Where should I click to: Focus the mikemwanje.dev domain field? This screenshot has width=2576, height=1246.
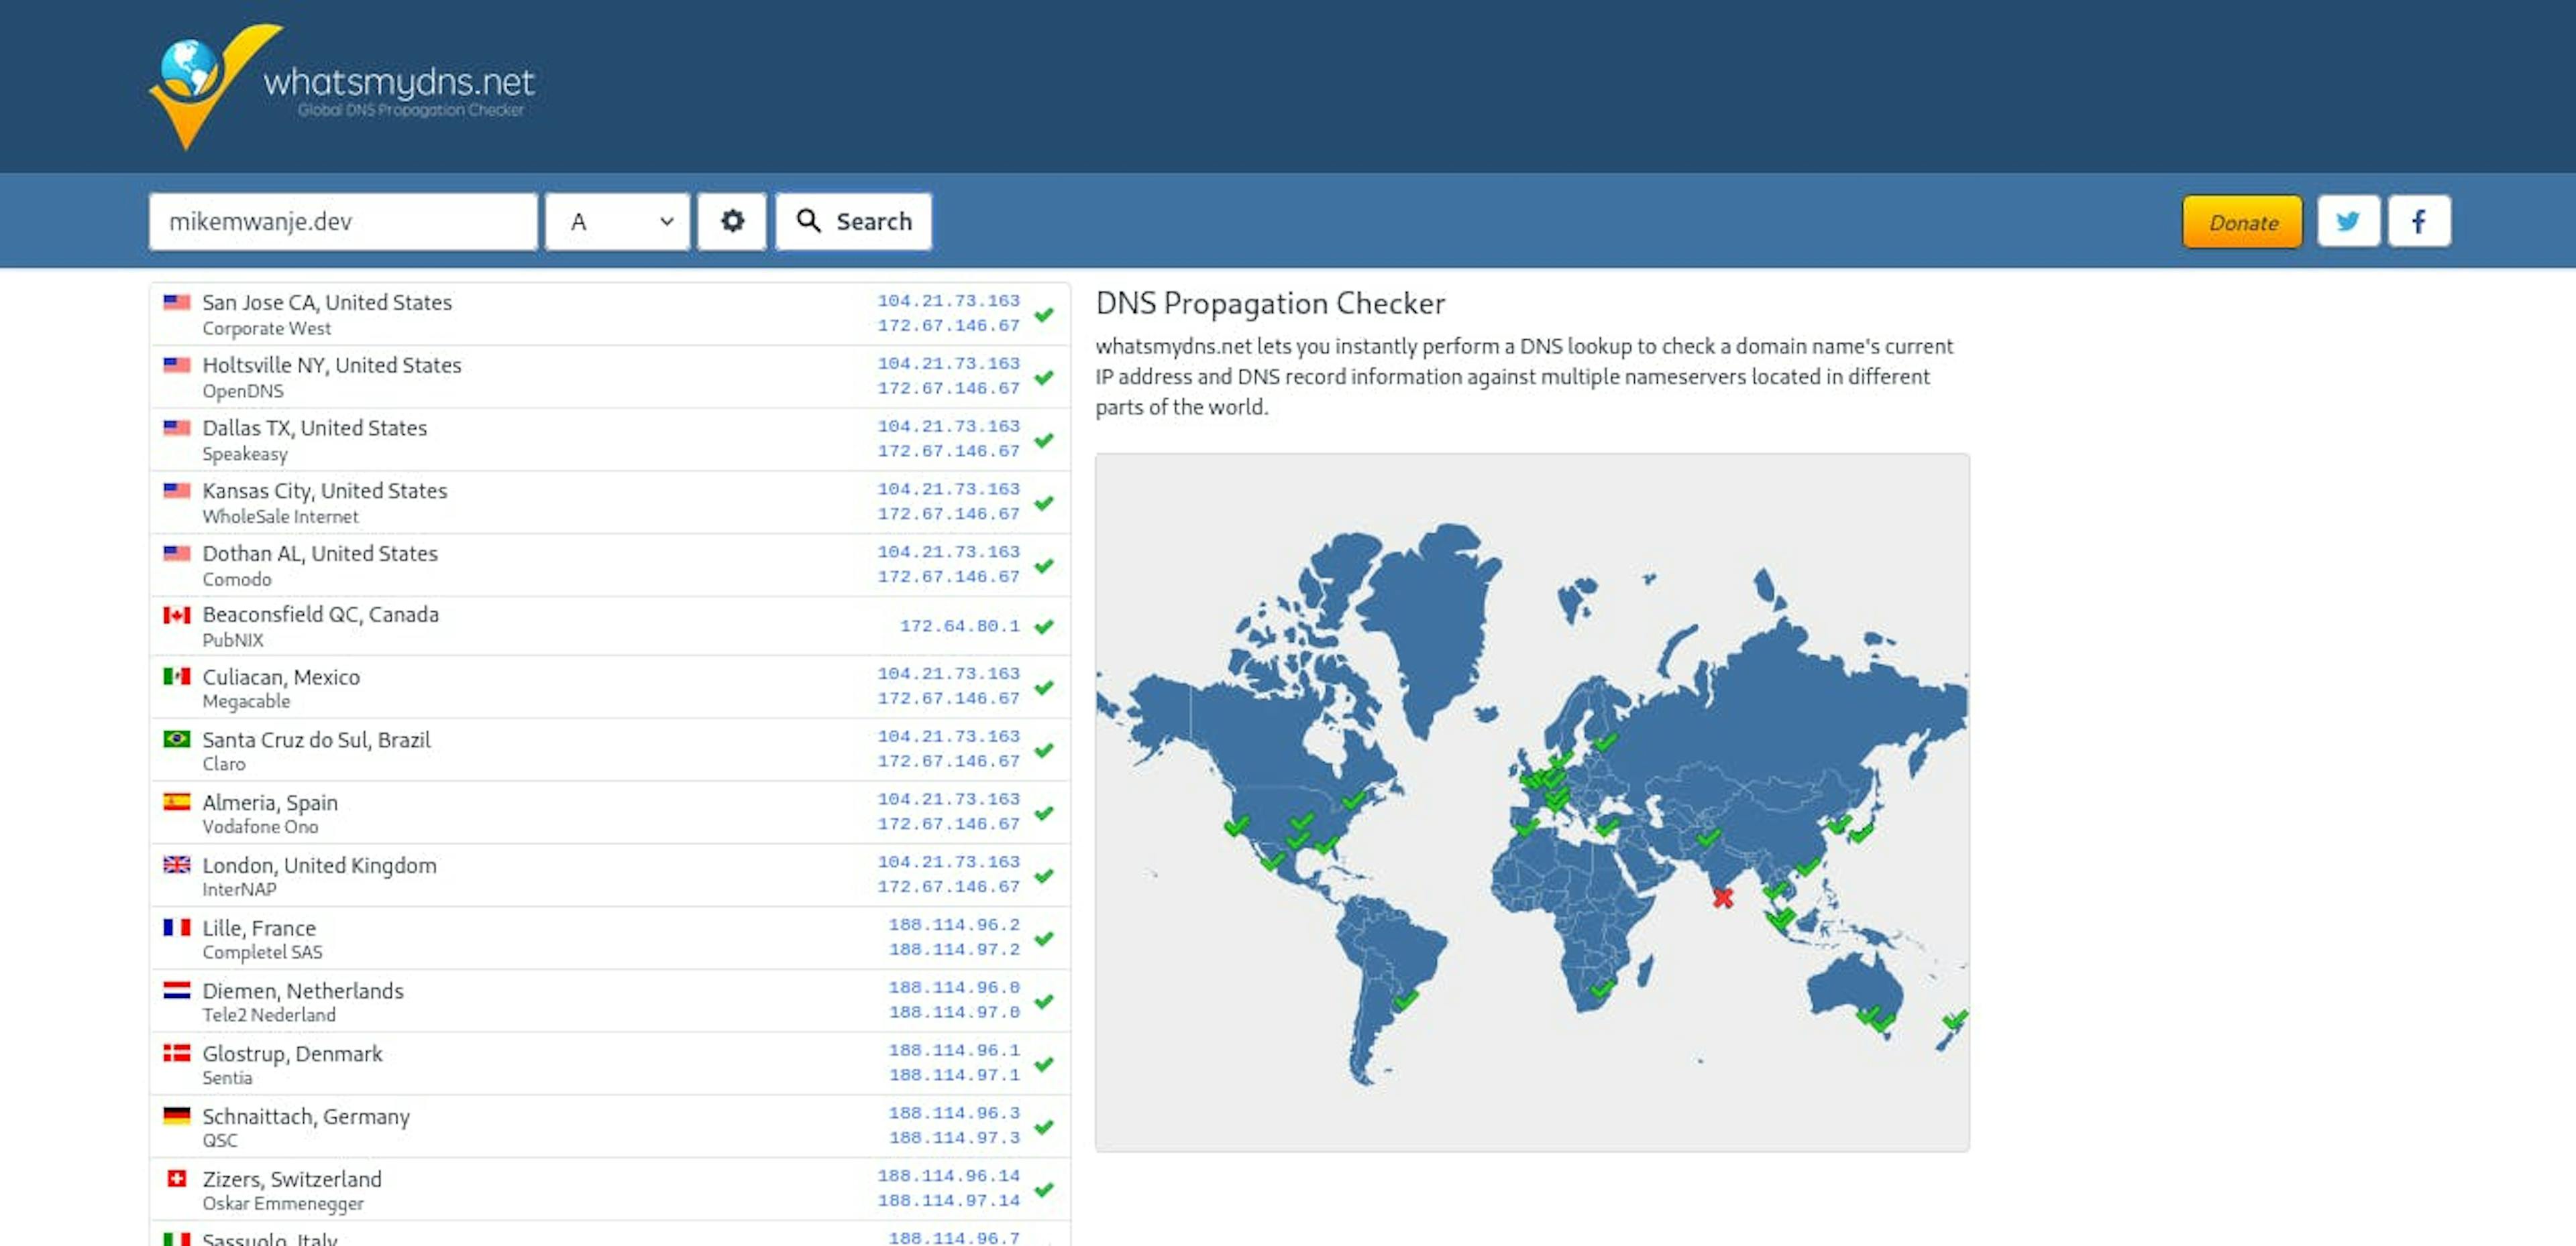343,221
